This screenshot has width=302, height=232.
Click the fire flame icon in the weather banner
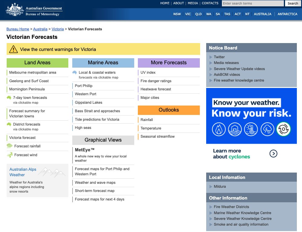[219, 129]
